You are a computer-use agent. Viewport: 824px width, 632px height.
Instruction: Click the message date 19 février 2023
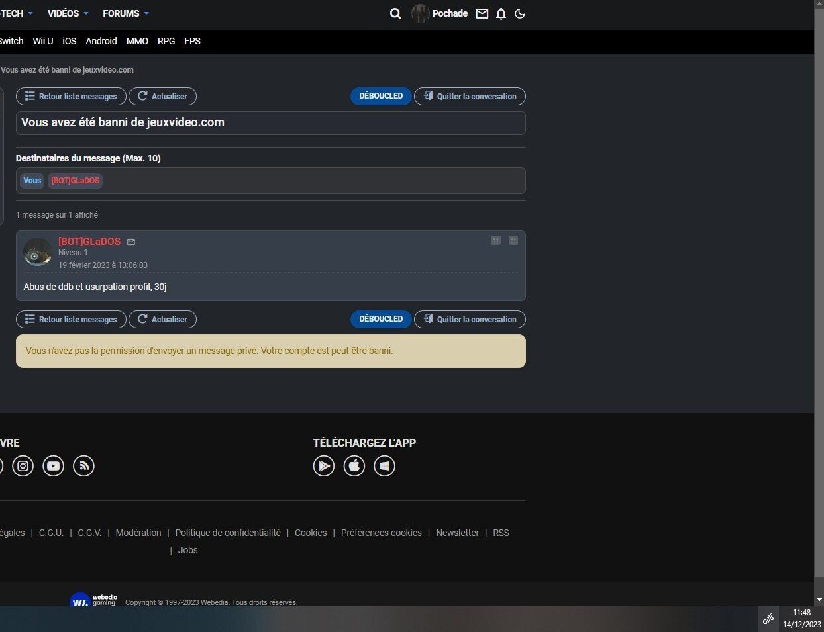pos(103,265)
